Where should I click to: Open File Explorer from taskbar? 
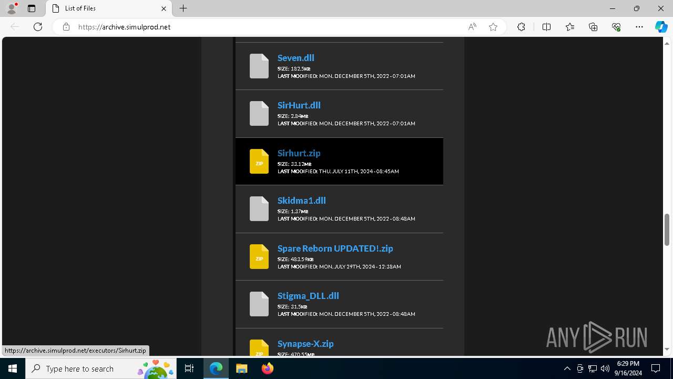[242, 368]
